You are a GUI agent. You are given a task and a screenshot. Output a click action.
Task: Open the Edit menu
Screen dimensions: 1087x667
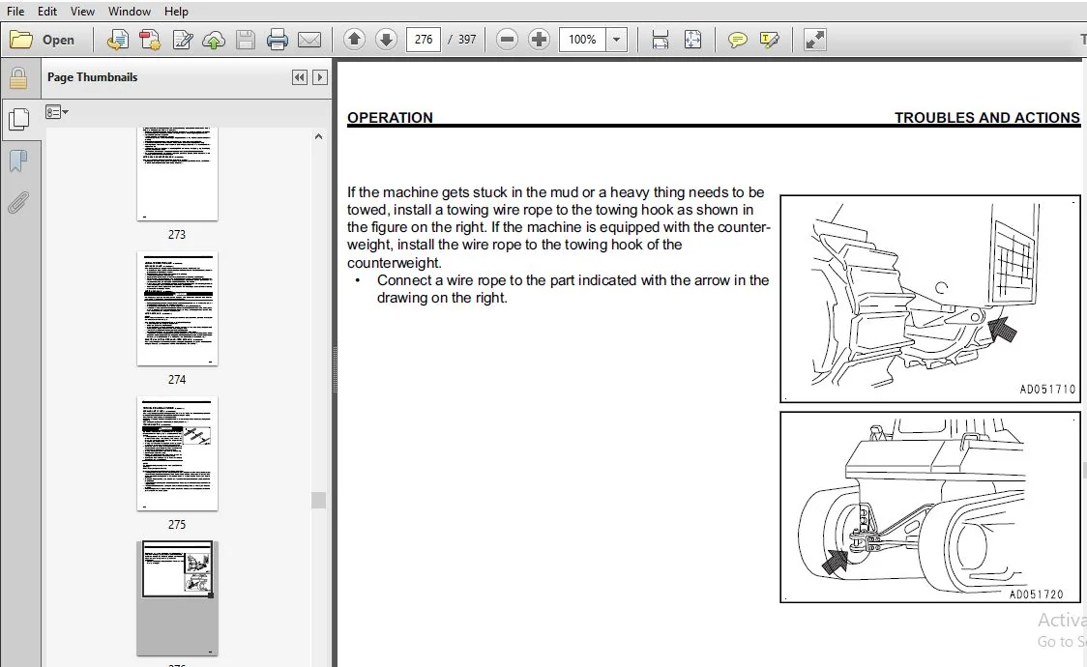click(47, 11)
